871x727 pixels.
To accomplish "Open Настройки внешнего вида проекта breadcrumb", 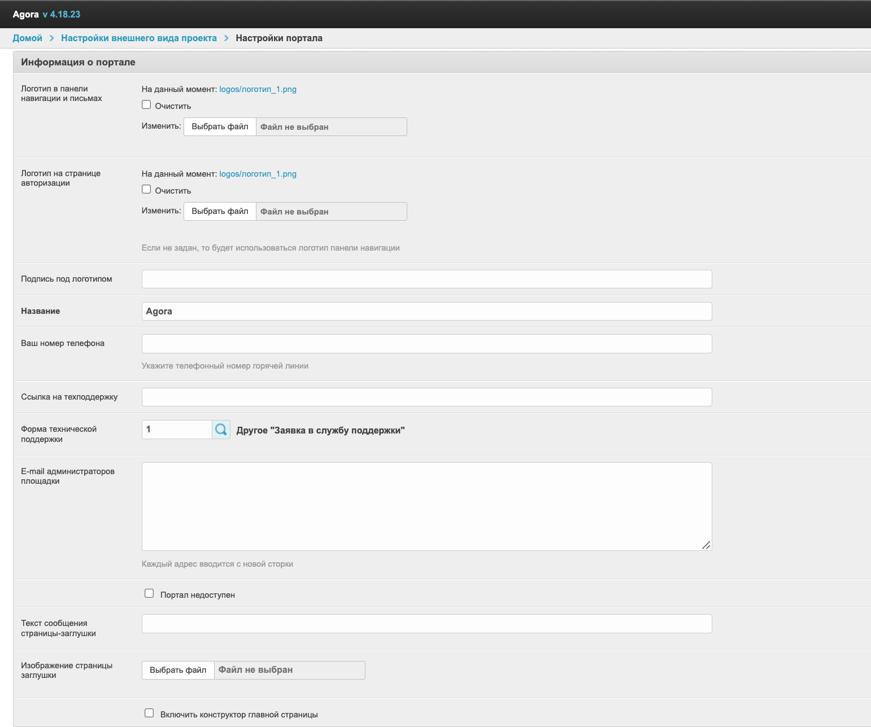I will click(x=139, y=38).
